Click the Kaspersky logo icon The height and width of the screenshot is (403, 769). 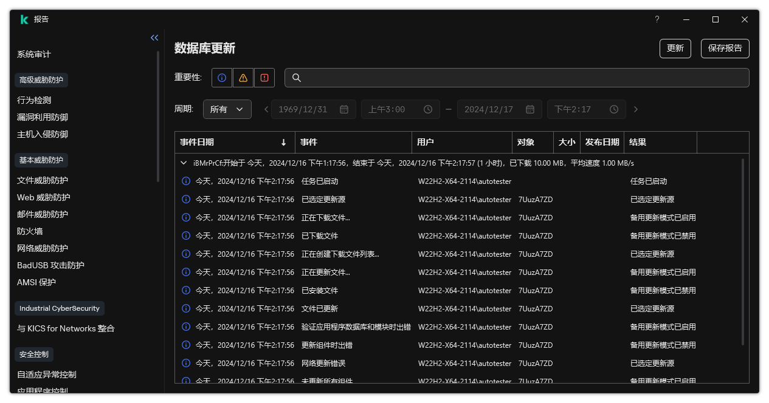tap(24, 19)
